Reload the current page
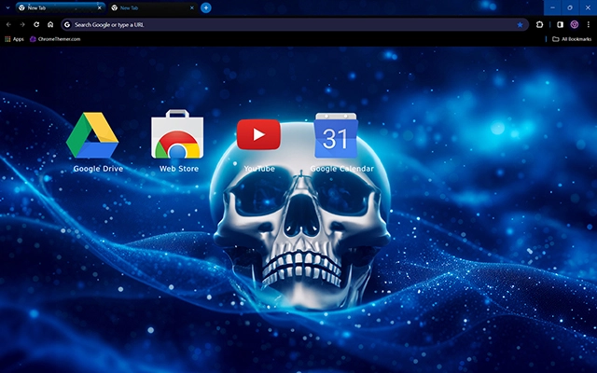This screenshot has height=373, width=597. [x=36, y=25]
